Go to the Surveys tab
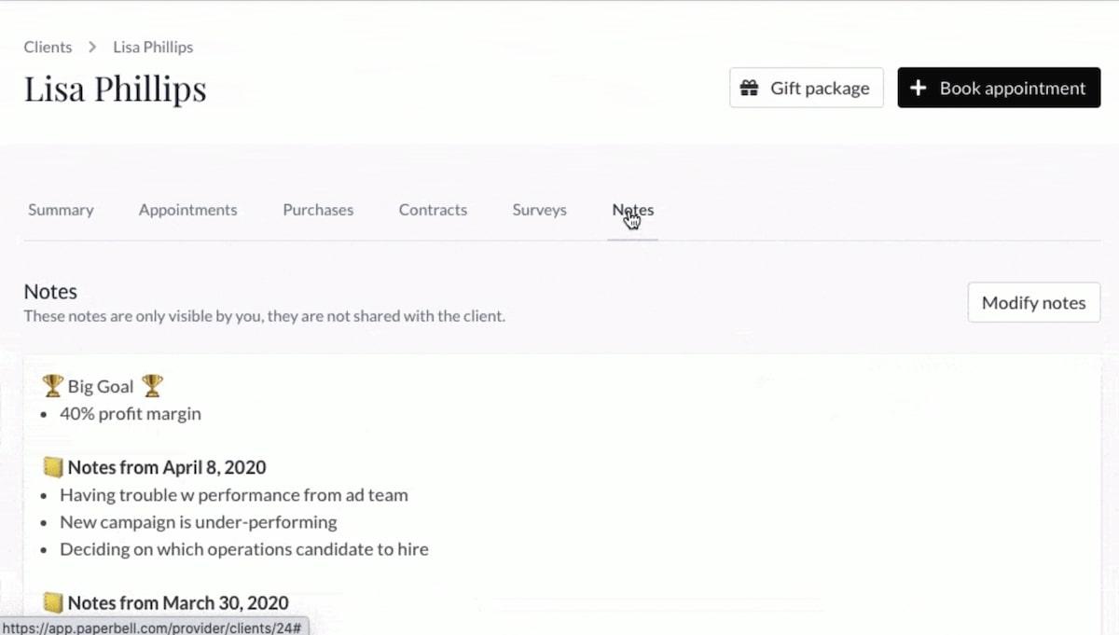1119x635 pixels. (539, 211)
